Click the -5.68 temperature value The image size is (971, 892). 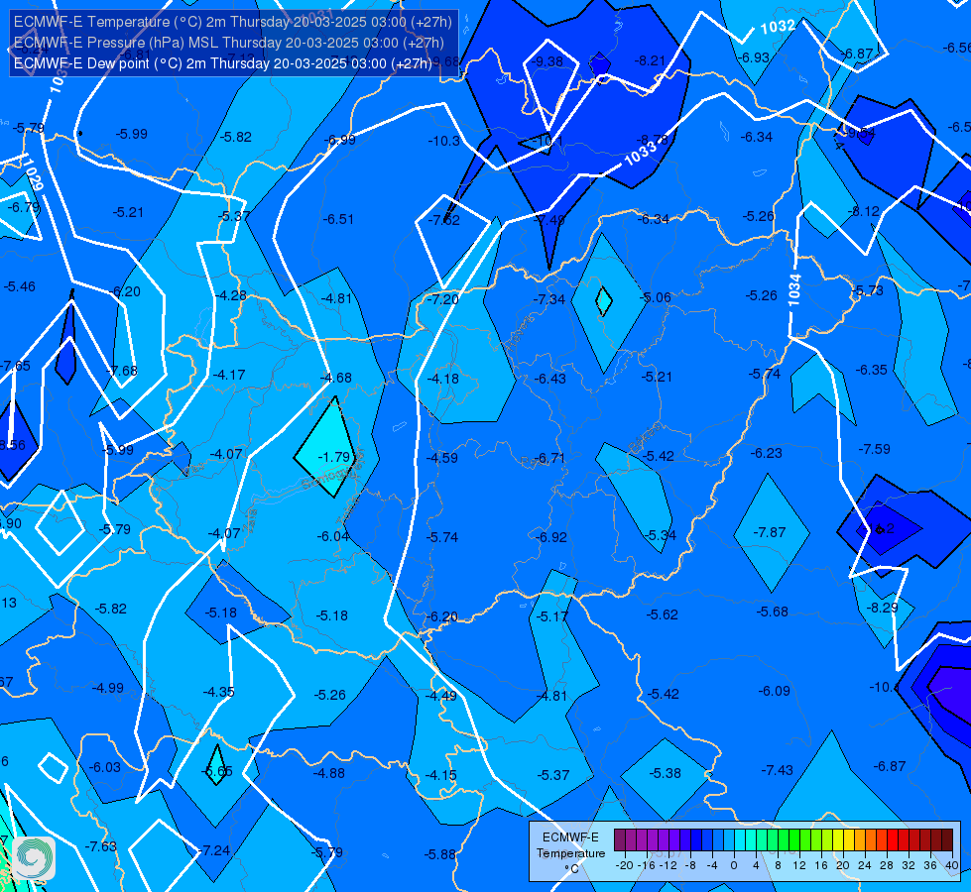tap(773, 612)
